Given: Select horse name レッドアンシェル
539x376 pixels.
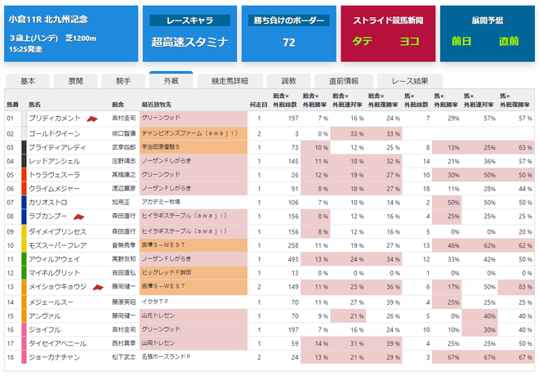Looking at the screenshot, I should coord(55,161).
